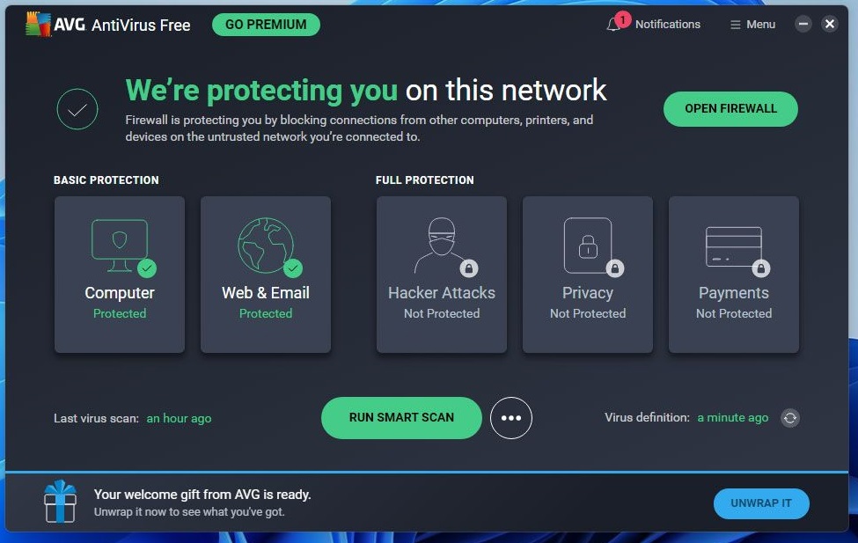Click the Notifications label
The image size is (858, 543).
coord(667,25)
